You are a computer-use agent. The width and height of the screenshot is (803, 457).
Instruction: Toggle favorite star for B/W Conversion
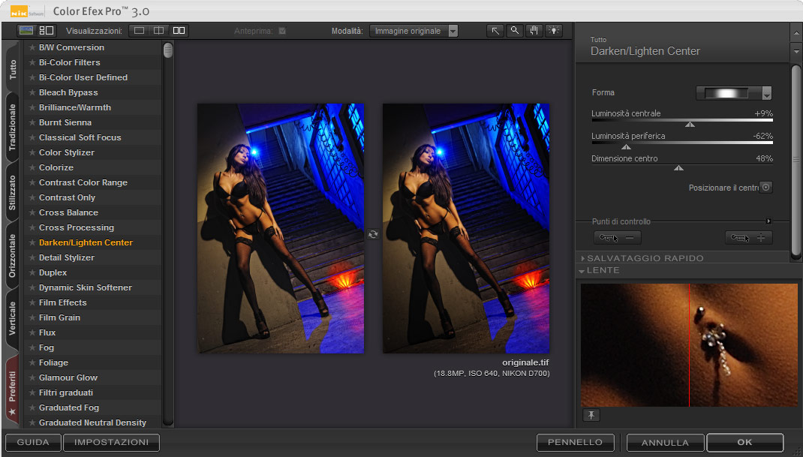coord(32,47)
